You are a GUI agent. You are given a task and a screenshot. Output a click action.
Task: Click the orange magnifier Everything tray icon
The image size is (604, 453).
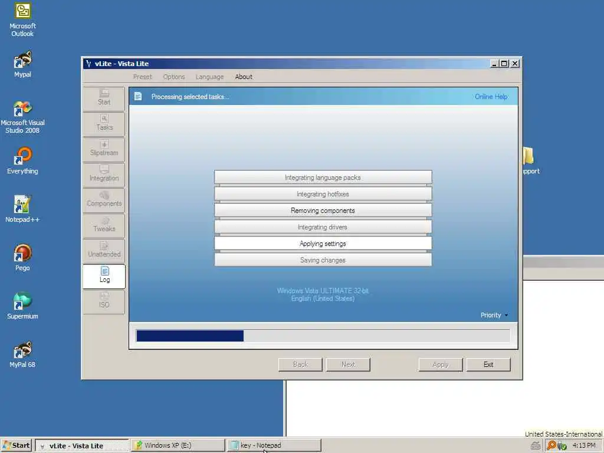coord(552,445)
